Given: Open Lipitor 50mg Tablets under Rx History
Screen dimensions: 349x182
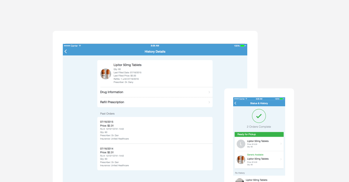Looking at the screenshot, I should click(x=259, y=179).
